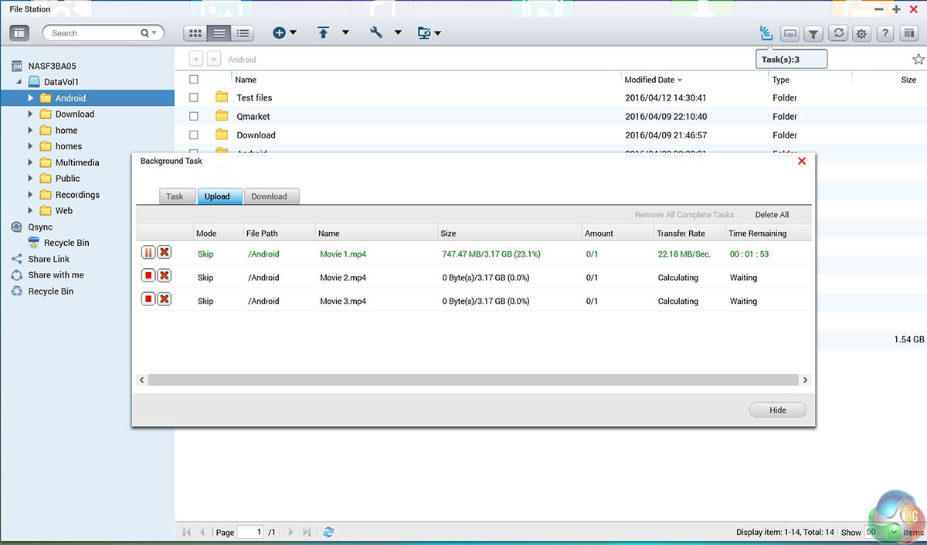Screen dimensions: 927x545
Task: Remove Movie 3.mp4 upload task
Action: [x=164, y=299]
